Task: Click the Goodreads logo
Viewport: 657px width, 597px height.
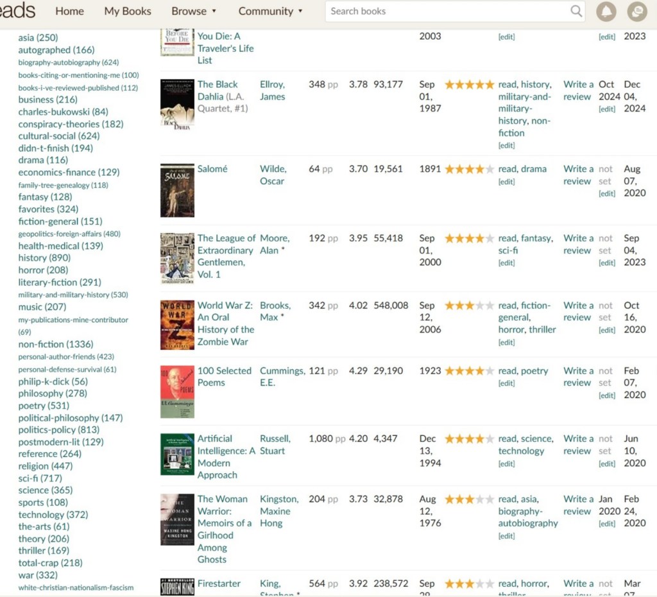Action: [x=17, y=11]
